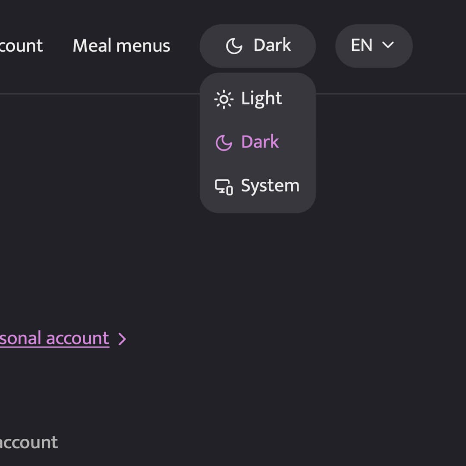The height and width of the screenshot is (466, 466).
Task: Open the Account item left of Meal menus
Action: 21,46
